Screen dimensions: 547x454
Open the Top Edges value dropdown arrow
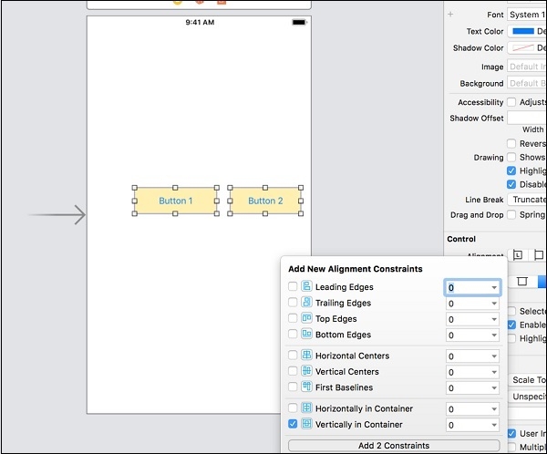tap(494, 319)
